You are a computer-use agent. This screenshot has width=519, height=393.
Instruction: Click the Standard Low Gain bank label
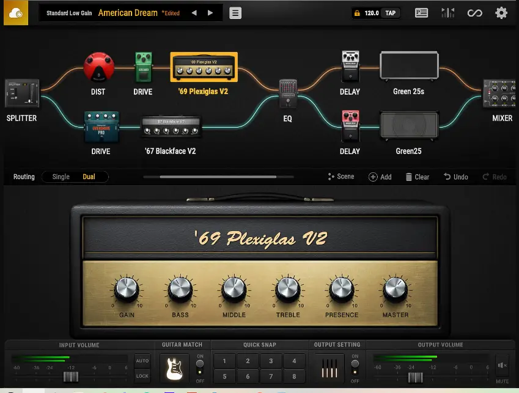tap(69, 13)
